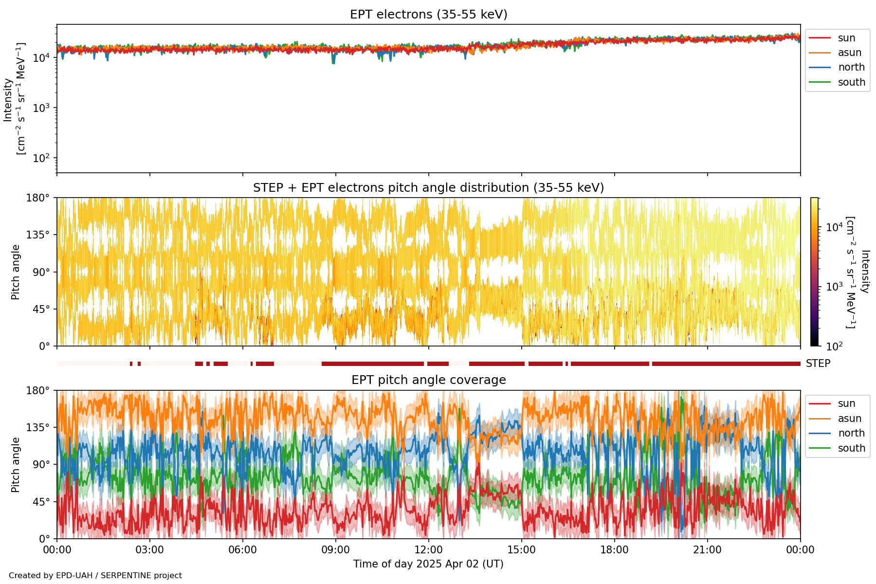Select the pitch angle distribution panel title

click(428, 188)
